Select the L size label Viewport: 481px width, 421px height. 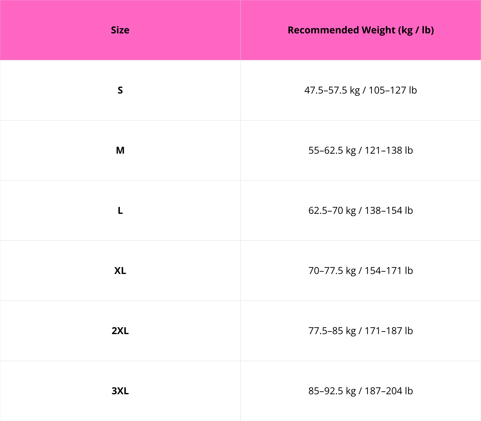(120, 210)
